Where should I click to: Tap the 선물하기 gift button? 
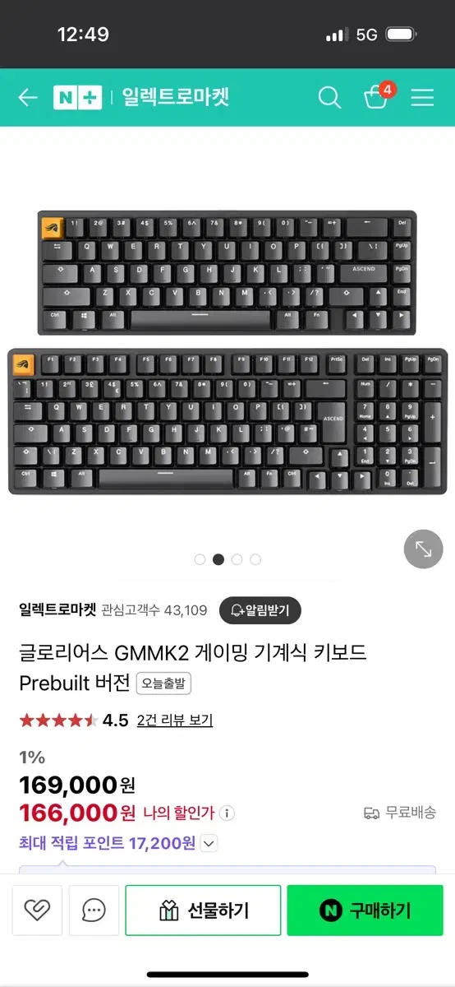pos(203,911)
